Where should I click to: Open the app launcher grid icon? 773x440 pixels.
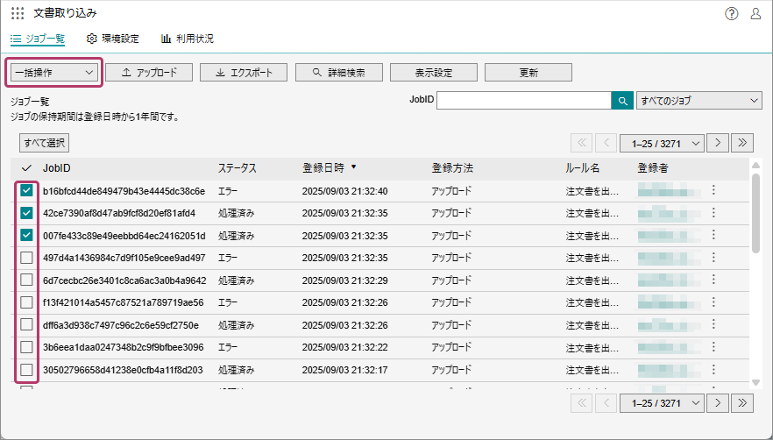[x=18, y=13]
